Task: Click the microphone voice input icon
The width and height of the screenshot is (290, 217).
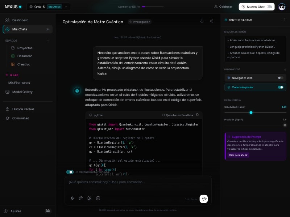Action: (72, 198)
